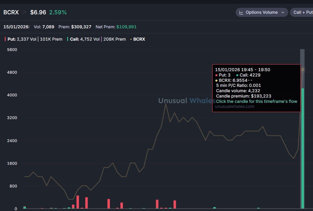This screenshot has height=211, width=313.
Task: Click the 5600 y-axis label
Action: [12, 50]
